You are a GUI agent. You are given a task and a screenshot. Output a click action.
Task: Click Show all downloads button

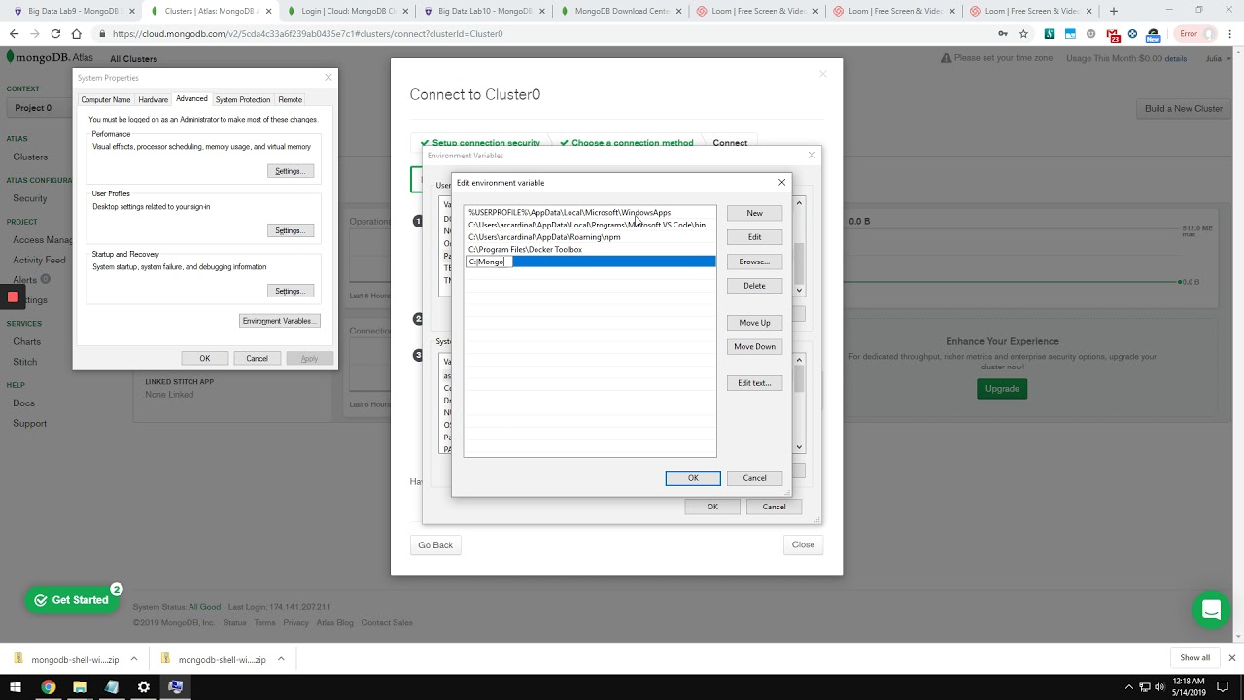click(x=1194, y=658)
